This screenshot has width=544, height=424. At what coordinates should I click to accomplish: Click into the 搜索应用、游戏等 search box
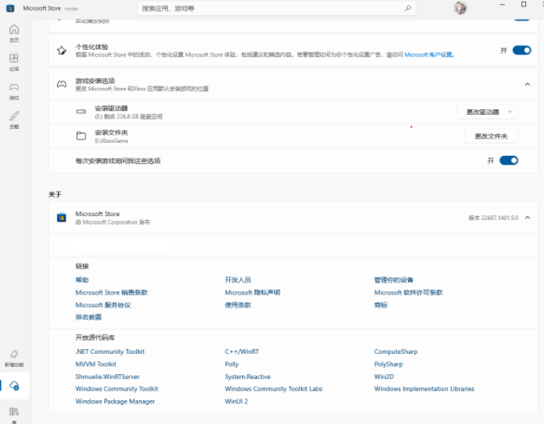(x=276, y=8)
